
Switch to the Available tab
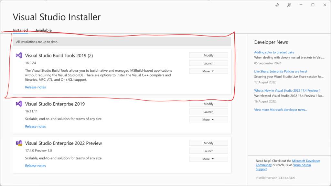point(44,30)
